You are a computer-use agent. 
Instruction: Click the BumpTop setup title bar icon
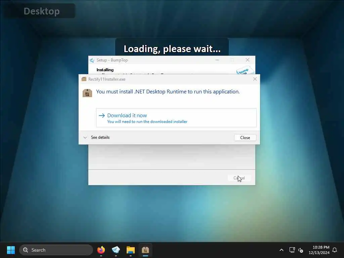click(x=92, y=60)
